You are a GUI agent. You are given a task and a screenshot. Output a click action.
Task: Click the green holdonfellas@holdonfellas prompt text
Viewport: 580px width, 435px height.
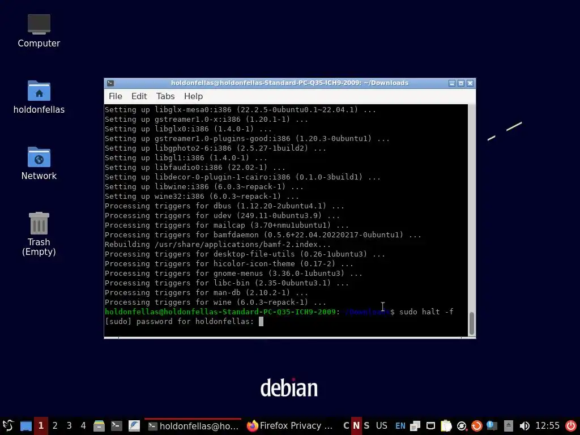point(220,312)
